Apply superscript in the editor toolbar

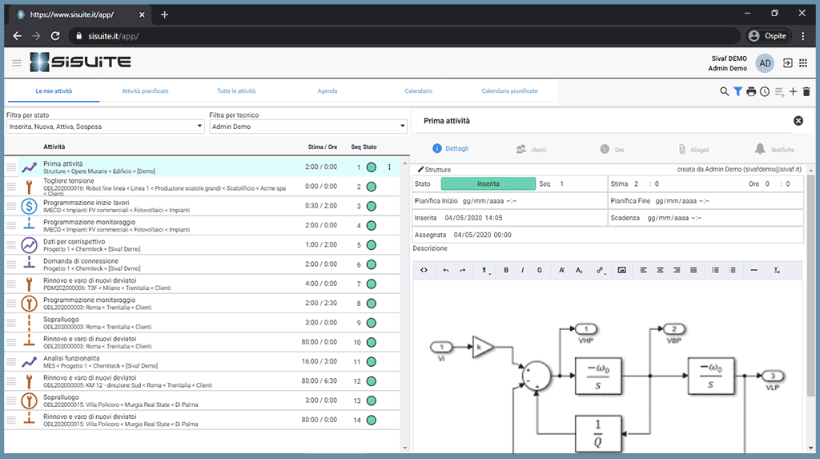tap(561, 270)
